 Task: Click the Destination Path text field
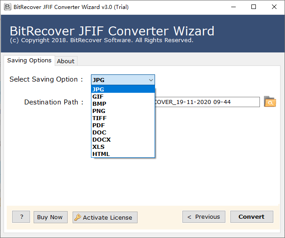[206, 102]
